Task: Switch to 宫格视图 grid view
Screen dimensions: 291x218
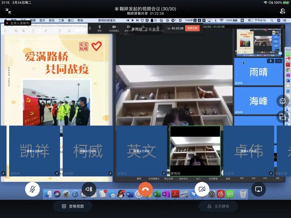Action: [x=73, y=206]
